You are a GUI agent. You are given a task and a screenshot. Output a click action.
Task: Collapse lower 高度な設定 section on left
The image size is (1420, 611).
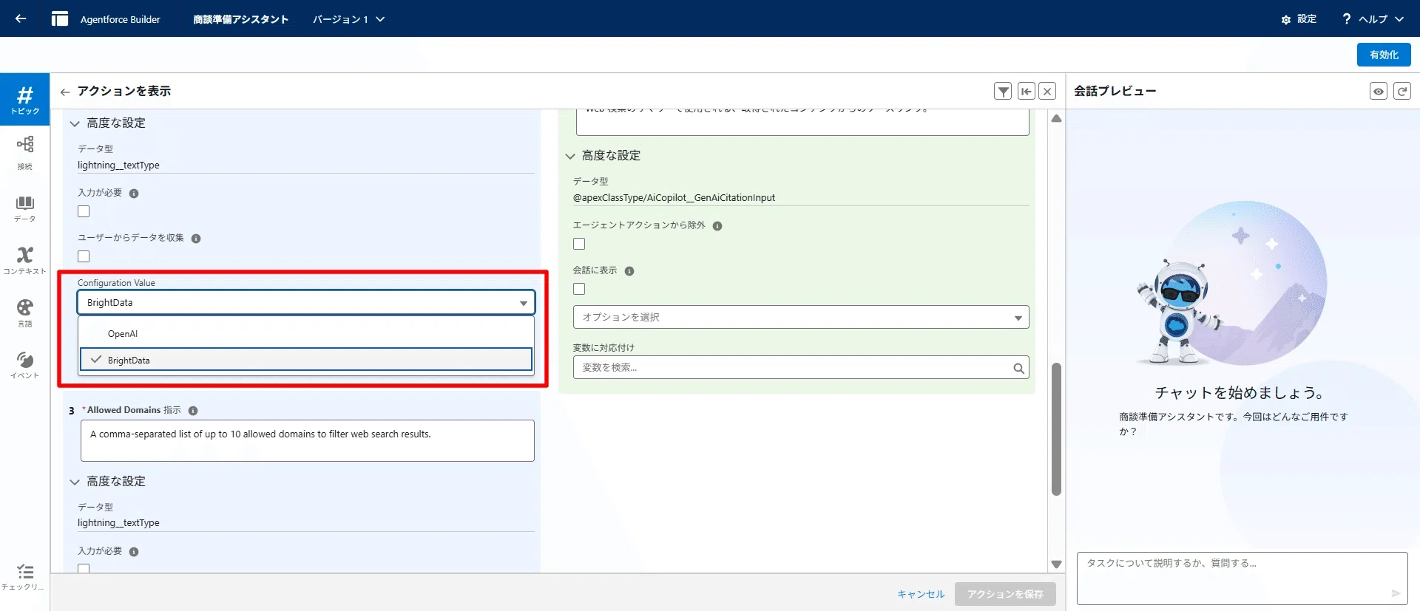[75, 482]
